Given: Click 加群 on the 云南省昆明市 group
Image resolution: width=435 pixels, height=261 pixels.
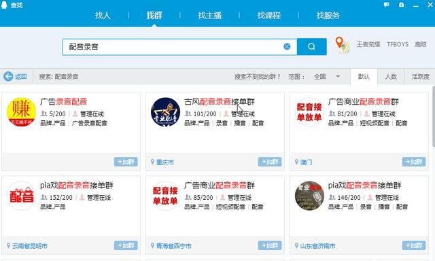Looking at the screenshot, I should pyautogui.click(x=126, y=245).
